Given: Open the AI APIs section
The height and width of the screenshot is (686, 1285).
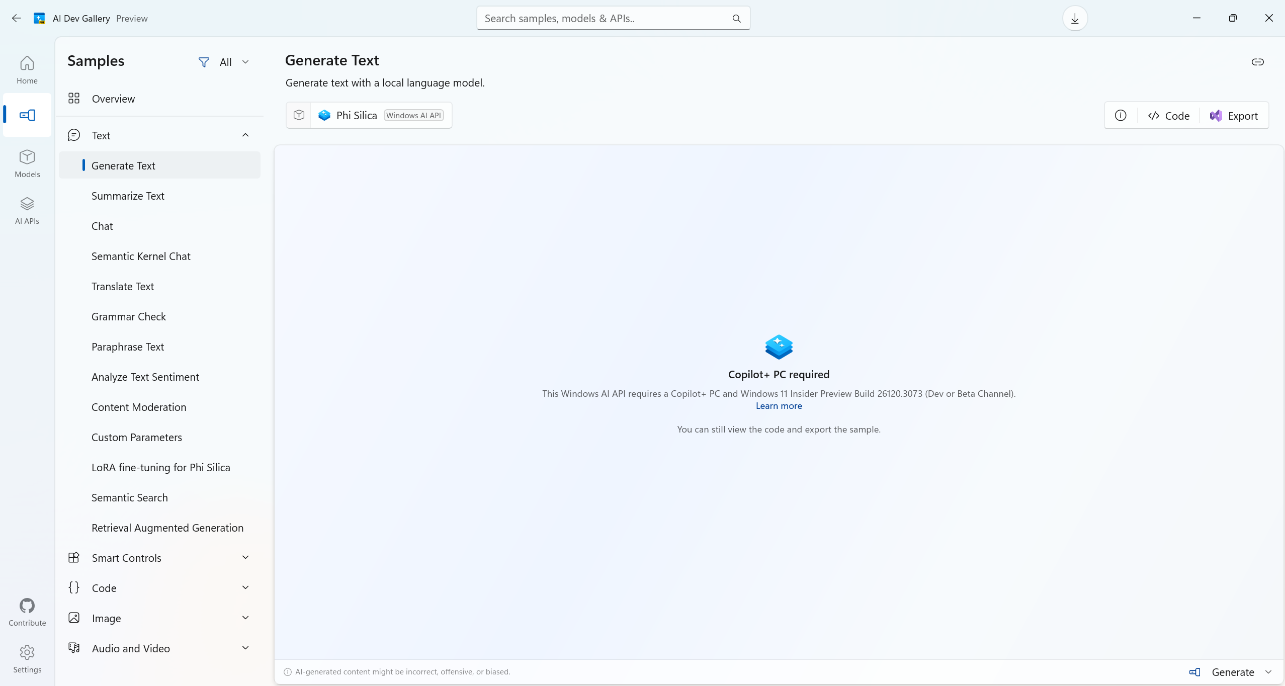Looking at the screenshot, I should (27, 210).
